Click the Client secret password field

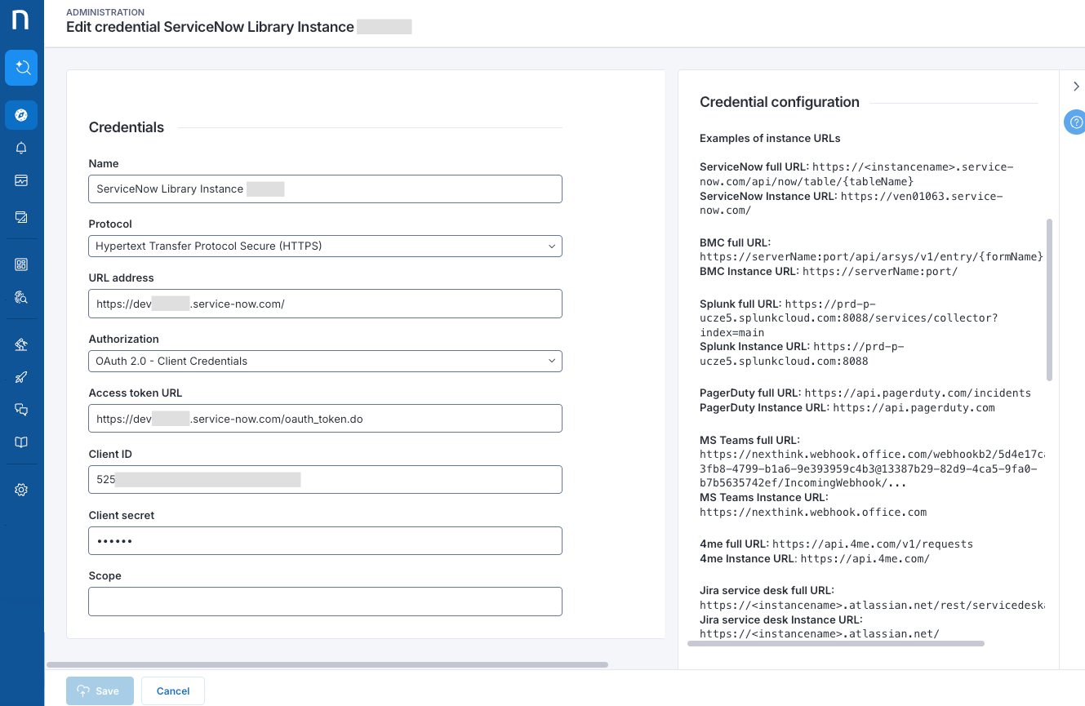click(325, 540)
